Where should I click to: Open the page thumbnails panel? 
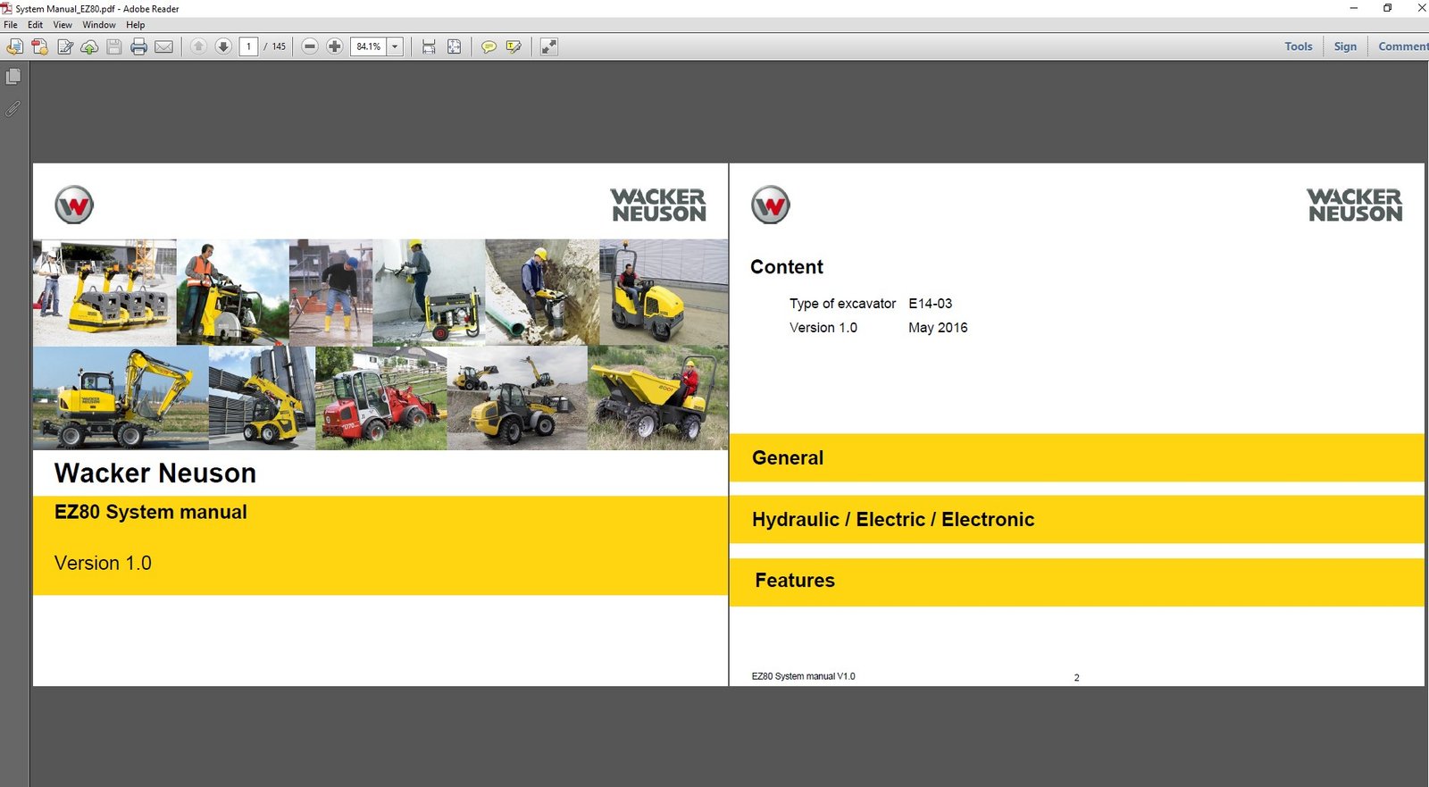13,78
